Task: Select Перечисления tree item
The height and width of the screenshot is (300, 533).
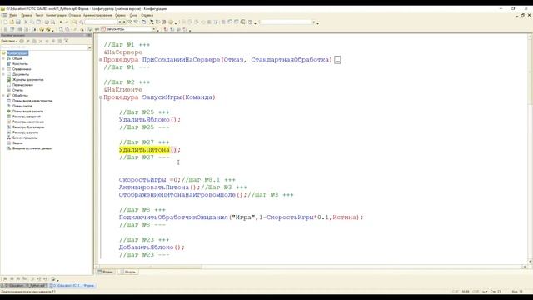Action: [22, 85]
